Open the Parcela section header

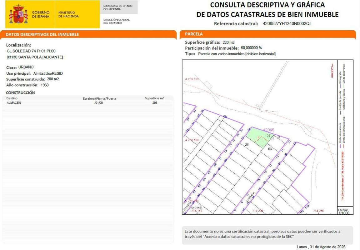pos(268,34)
